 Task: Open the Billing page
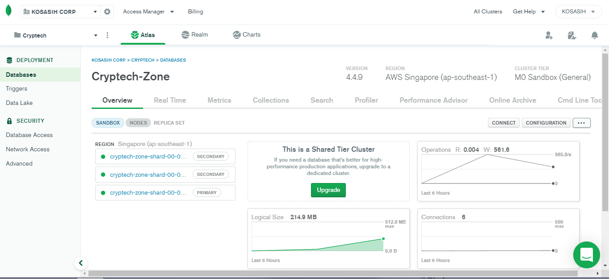click(x=196, y=12)
